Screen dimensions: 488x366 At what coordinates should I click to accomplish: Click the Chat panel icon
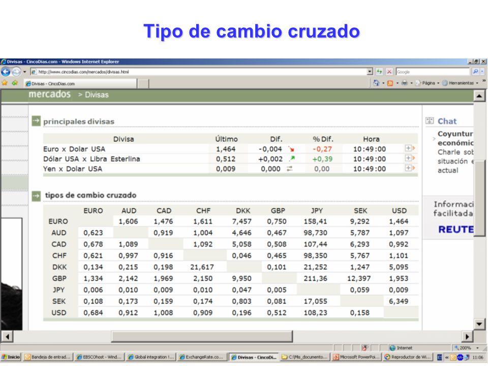tap(430, 121)
